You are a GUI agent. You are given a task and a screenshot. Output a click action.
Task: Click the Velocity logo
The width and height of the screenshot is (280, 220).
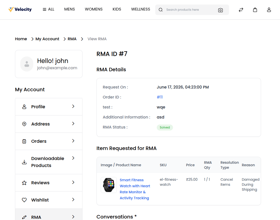[x=20, y=9]
